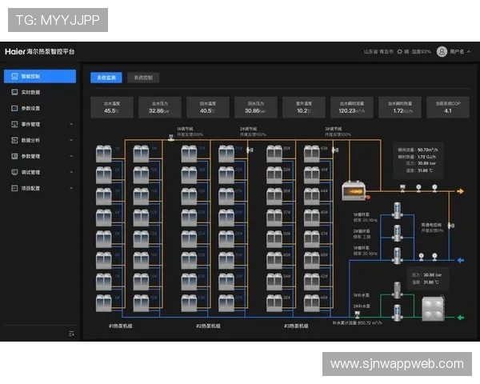
Task: Collapse sidebar using bottom menu icon
Action: (x=71, y=333)
